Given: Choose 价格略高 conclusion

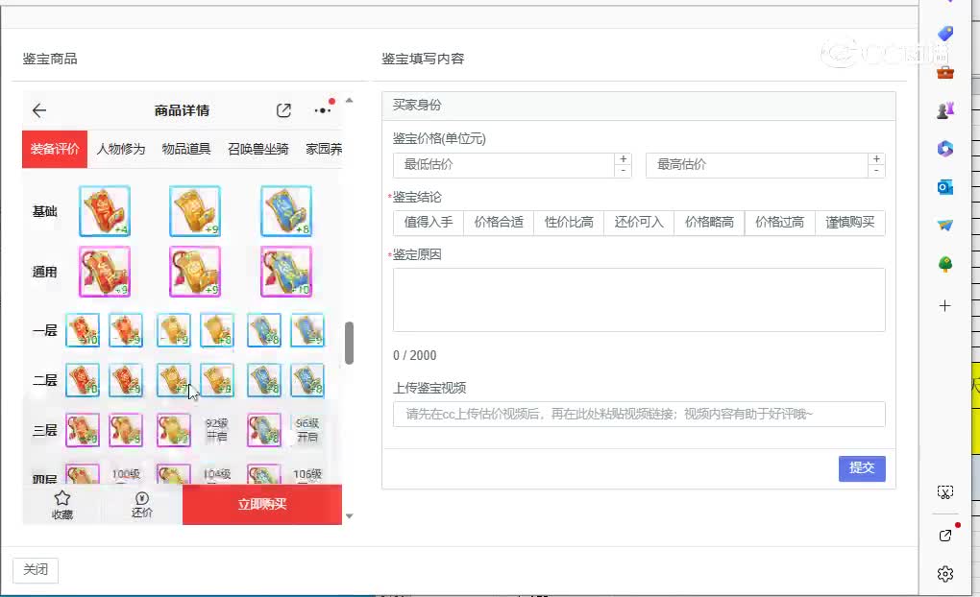Looking at the screenshot, I should tap(709, 223).
